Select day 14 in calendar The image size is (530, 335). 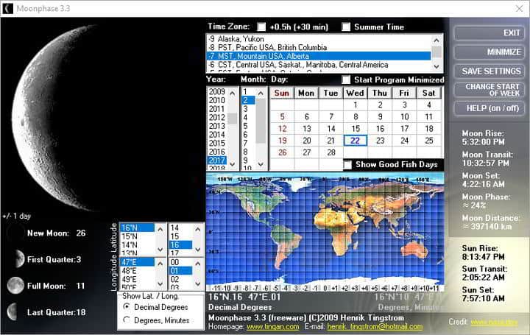pyautogui.click(x=331, y=129)
